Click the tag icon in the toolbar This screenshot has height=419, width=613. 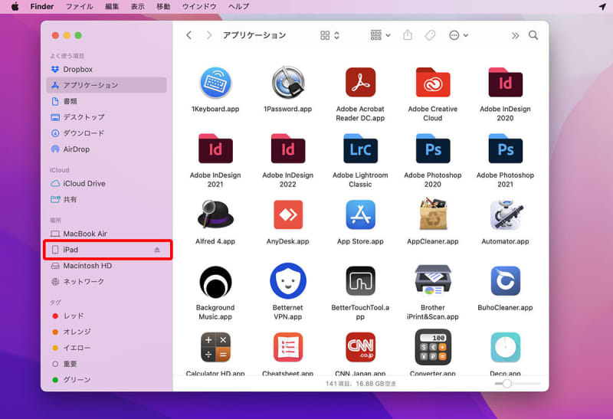point(430,35)
